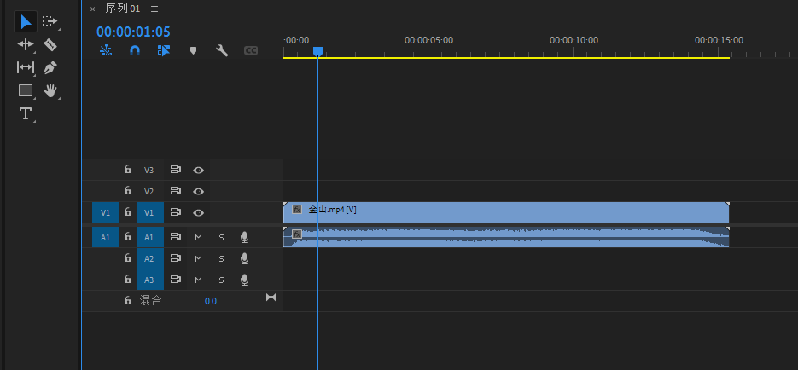The height and width of the screenshot is (370, 798).
Task: Pick the Track Select Forward tool
Action: point(50,21)
